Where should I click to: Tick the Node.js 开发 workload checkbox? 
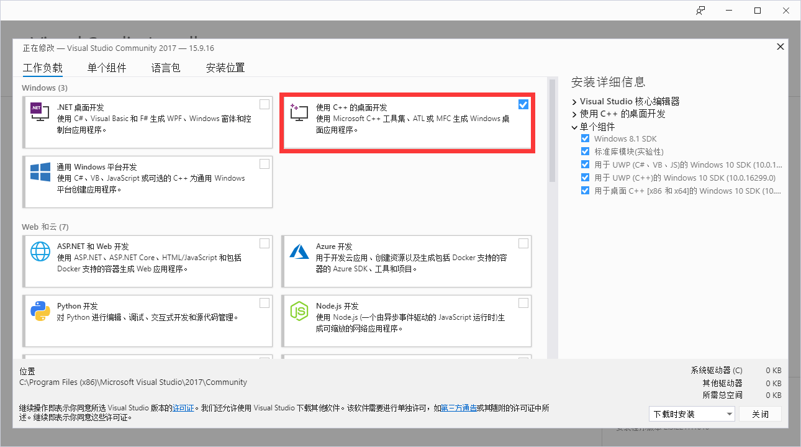pos(523,303)
